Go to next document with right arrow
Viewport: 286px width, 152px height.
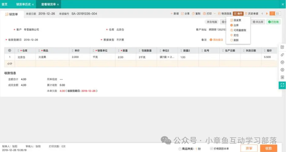(x=267, y=14)
